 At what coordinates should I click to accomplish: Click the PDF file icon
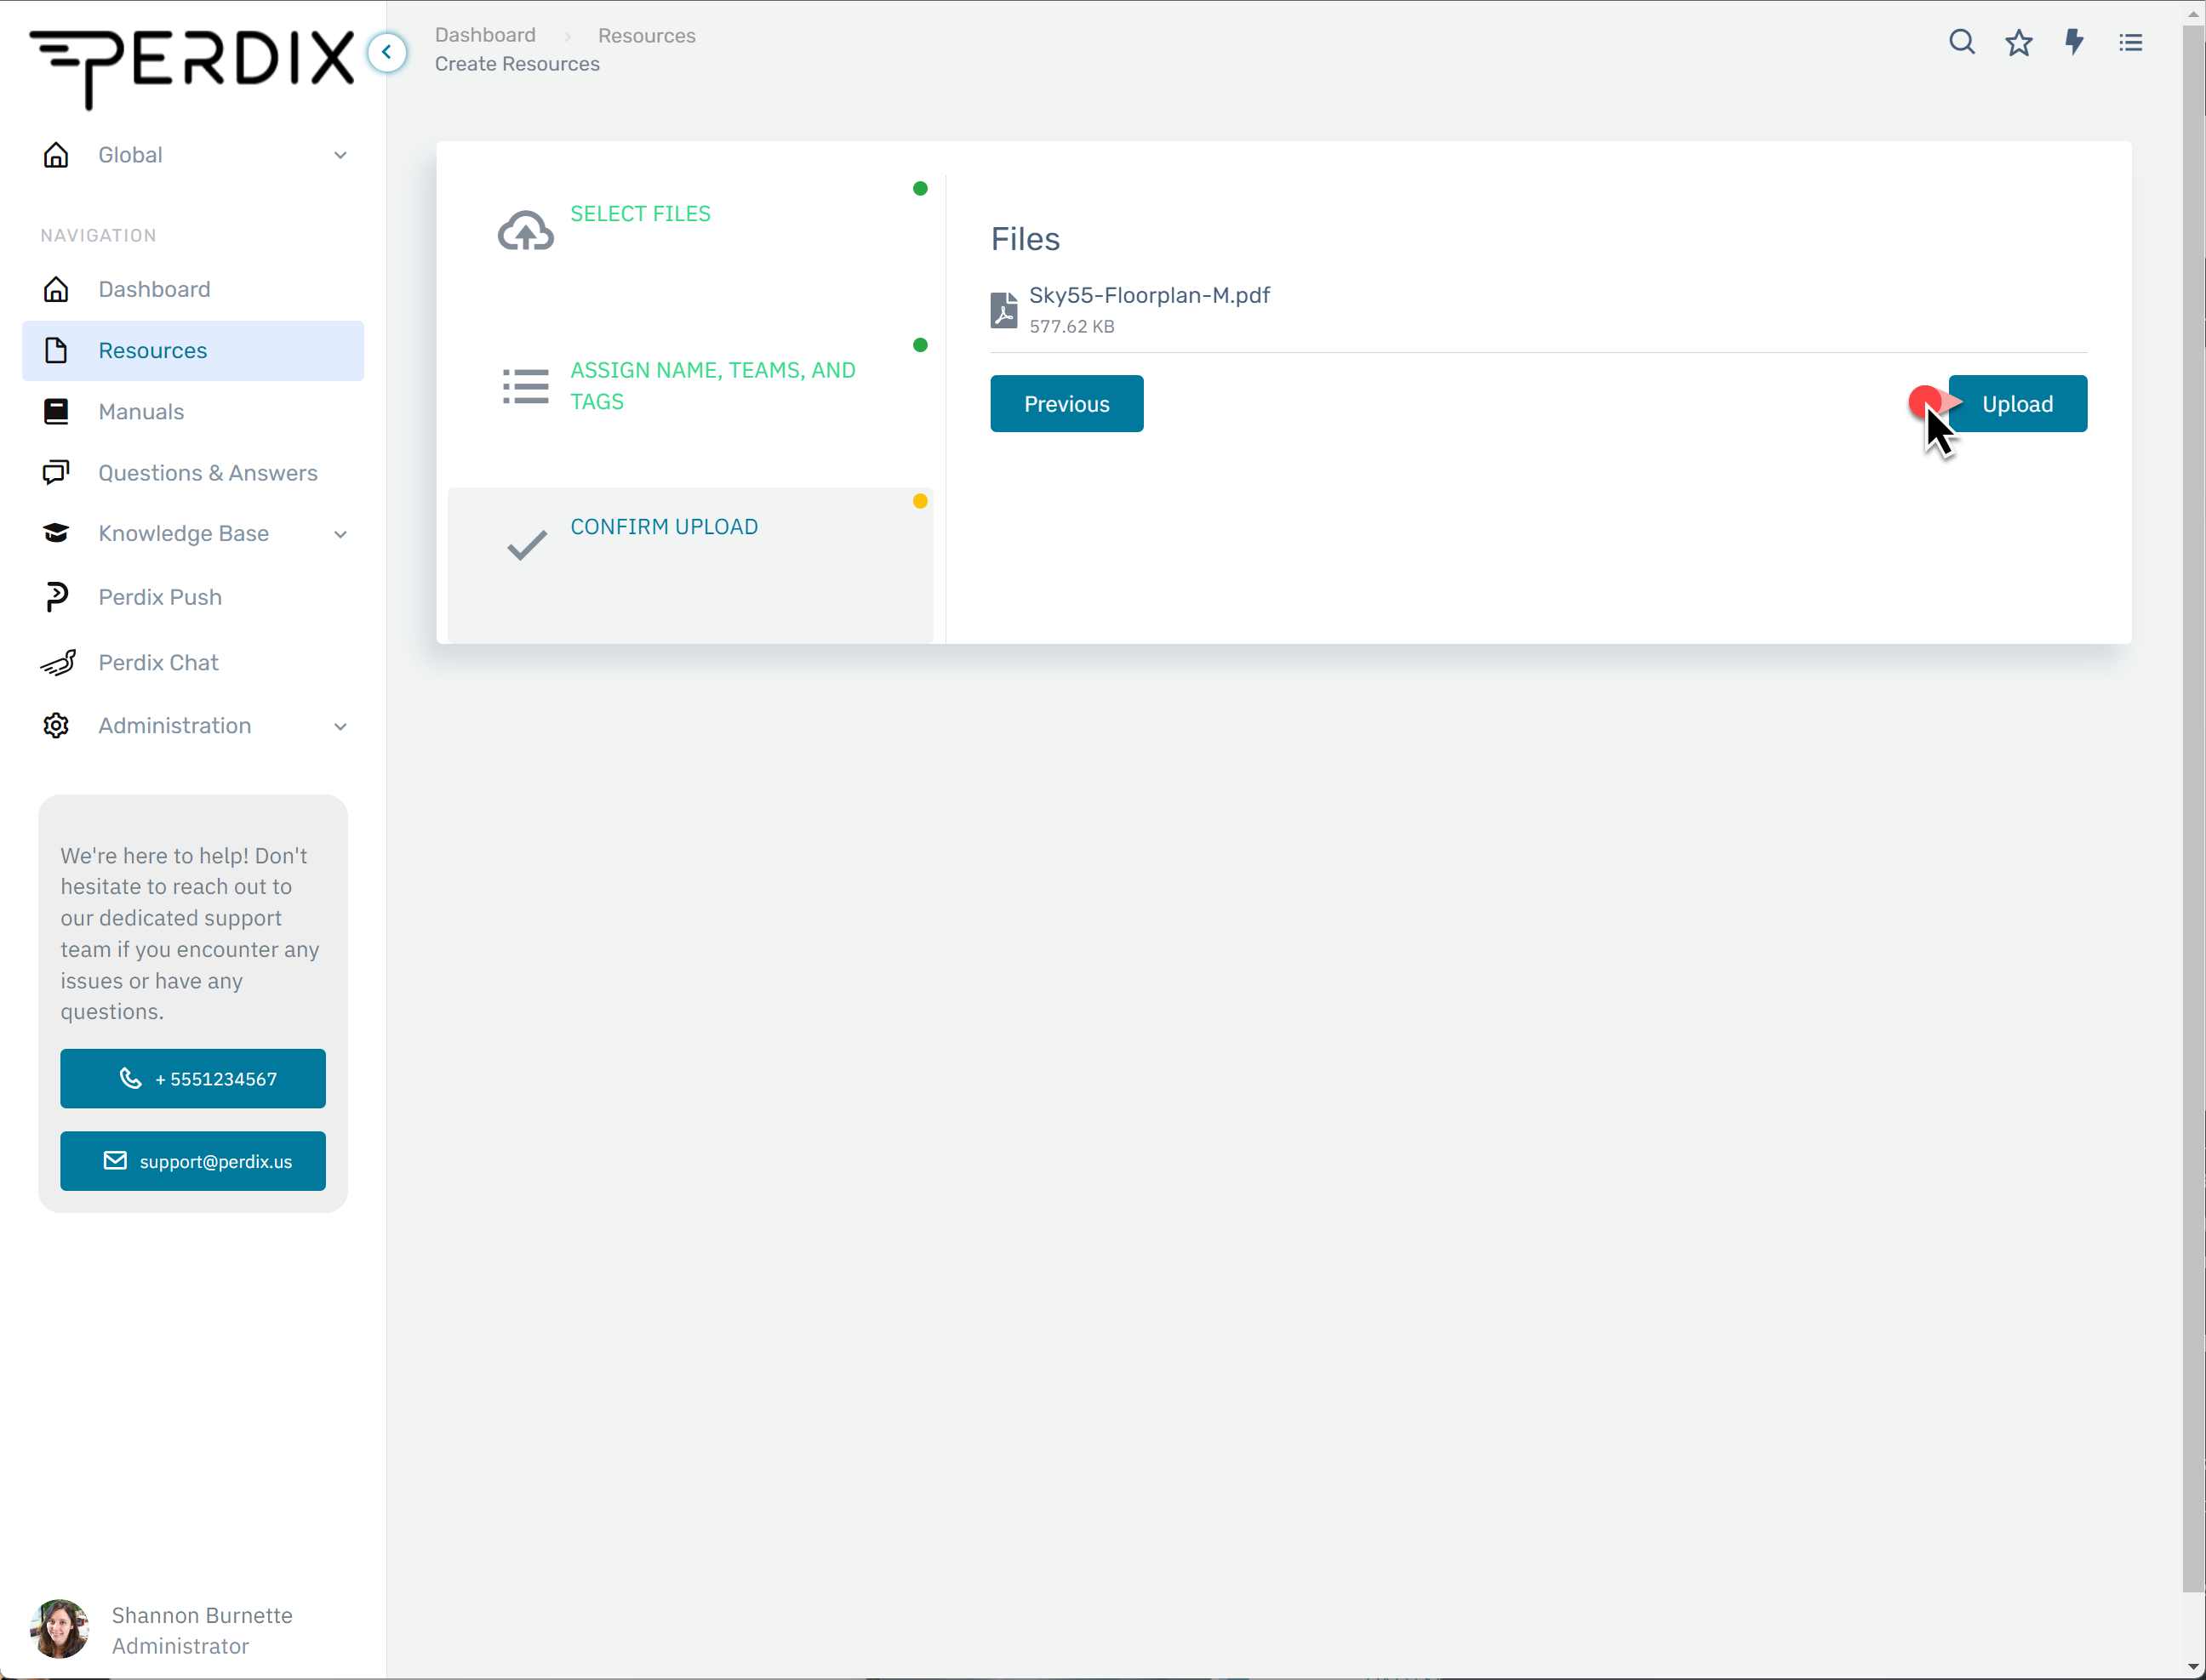[x=1003, y=310]
